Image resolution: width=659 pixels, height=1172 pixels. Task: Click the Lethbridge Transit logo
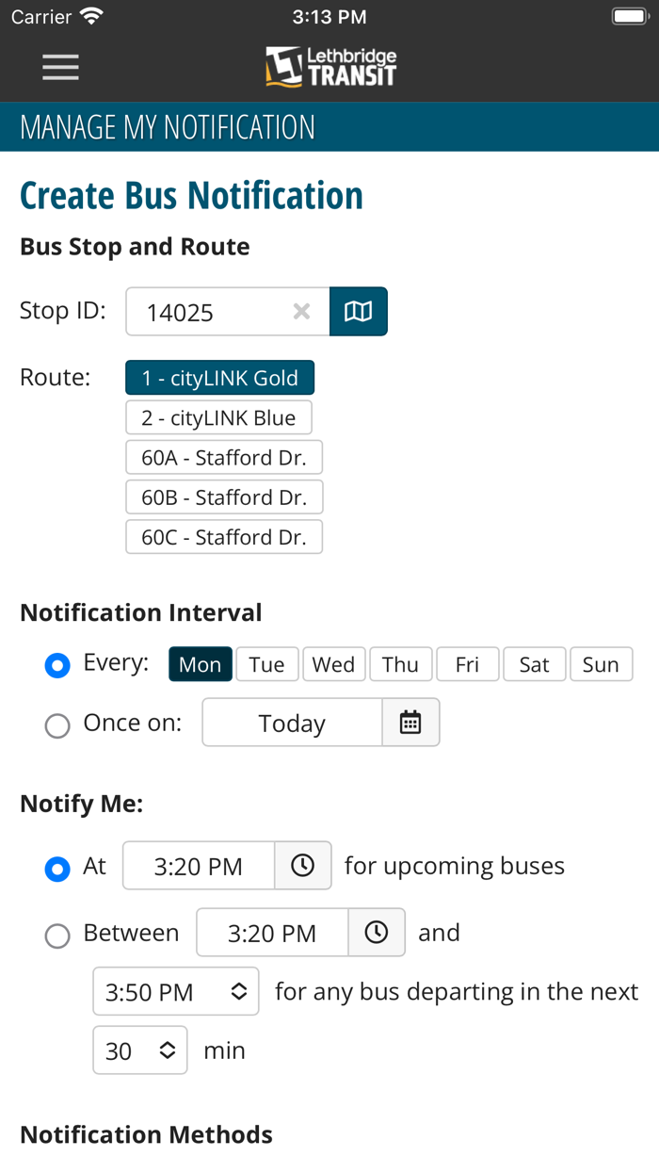(329, 67)
